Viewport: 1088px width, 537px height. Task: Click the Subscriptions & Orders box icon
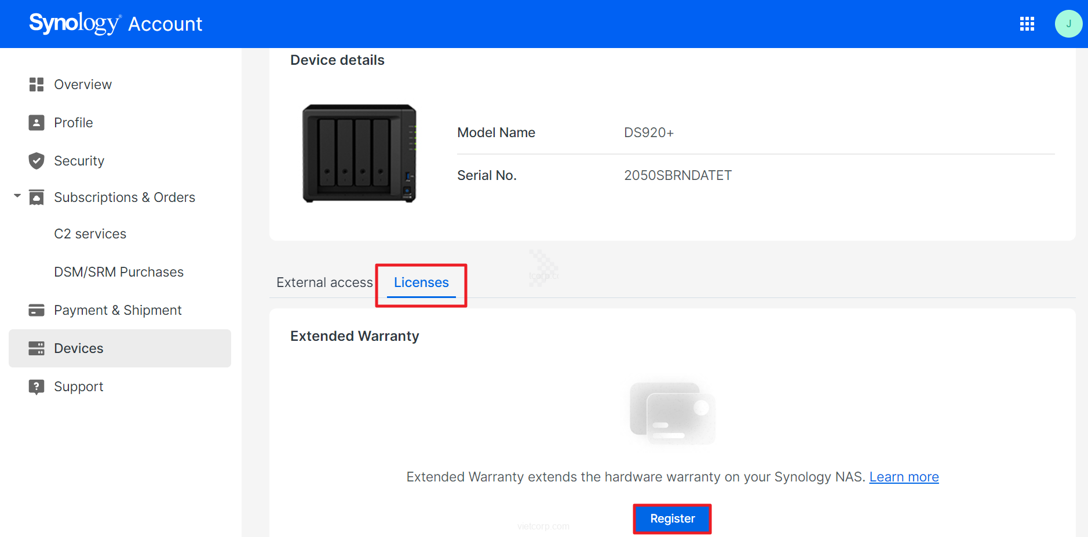tap(36, 197)
